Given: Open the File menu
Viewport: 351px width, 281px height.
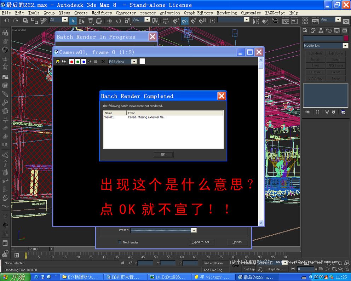Looking at the screenshot, I should pos(6,13).
